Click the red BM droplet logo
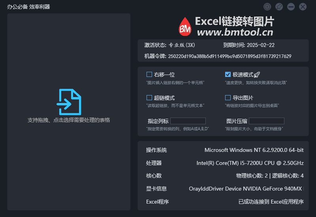This screenshot has height=217, width=316. 185,26
